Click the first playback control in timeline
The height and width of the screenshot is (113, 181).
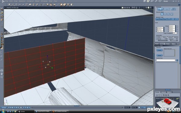coord(9,108)
